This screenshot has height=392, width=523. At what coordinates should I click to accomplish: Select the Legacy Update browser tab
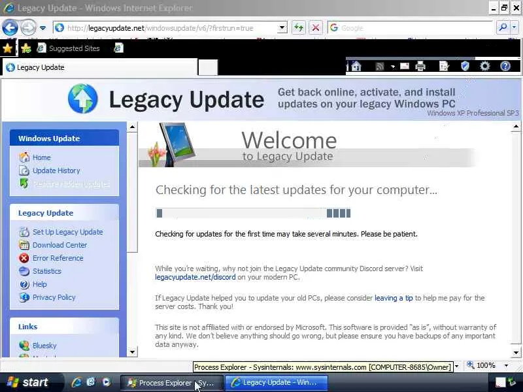tap(100, 67)
